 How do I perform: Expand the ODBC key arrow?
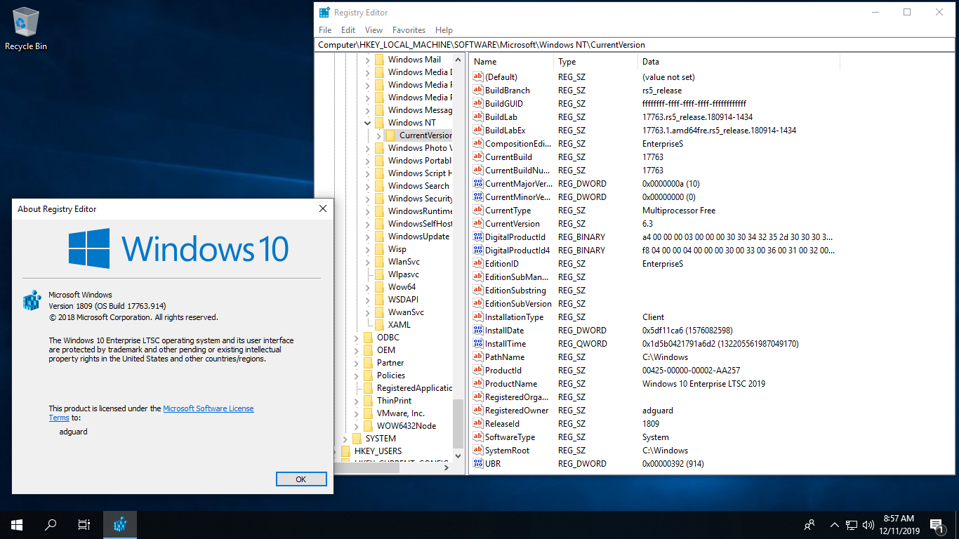(x=356, y=338)
